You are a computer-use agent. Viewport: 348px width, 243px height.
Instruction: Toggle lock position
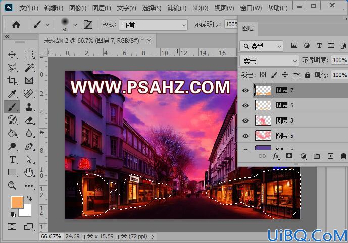click(285, 75)
